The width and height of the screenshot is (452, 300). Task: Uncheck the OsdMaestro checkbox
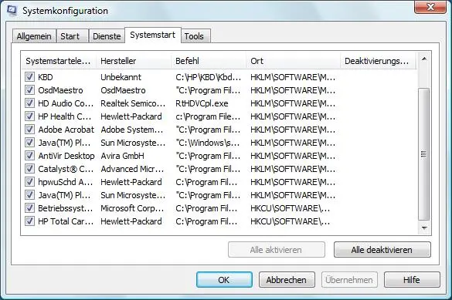click(29, 90)
